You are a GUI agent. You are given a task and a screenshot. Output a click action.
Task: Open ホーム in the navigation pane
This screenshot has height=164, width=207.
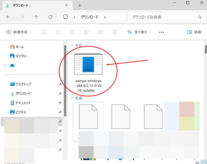coord(17,47)
